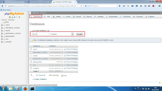Click the page documentation icon in sidebar
The image size is (162, 91).
(x=17, y=17)
